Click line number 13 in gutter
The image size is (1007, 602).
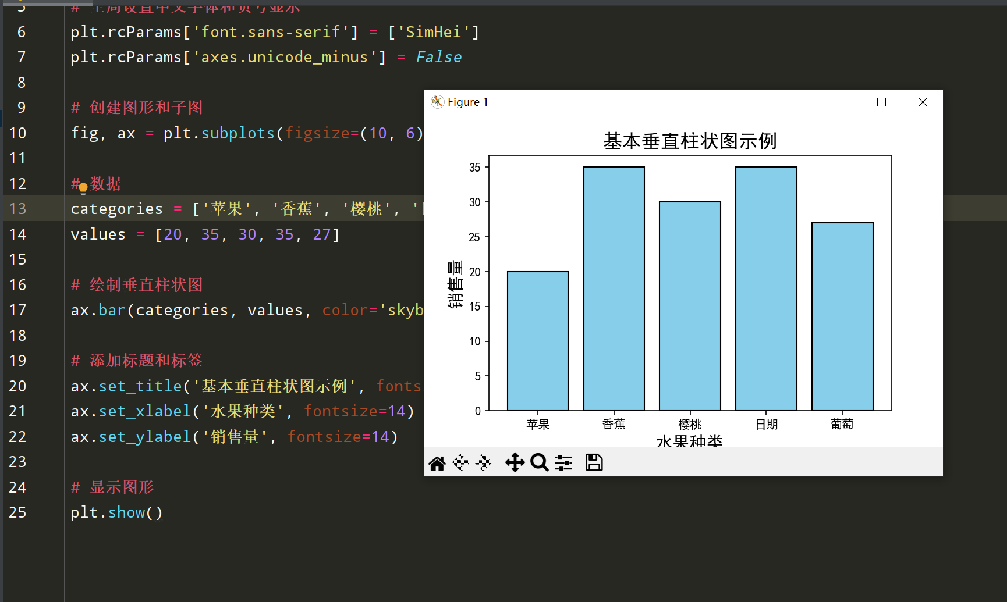click(x=17, y=209)
